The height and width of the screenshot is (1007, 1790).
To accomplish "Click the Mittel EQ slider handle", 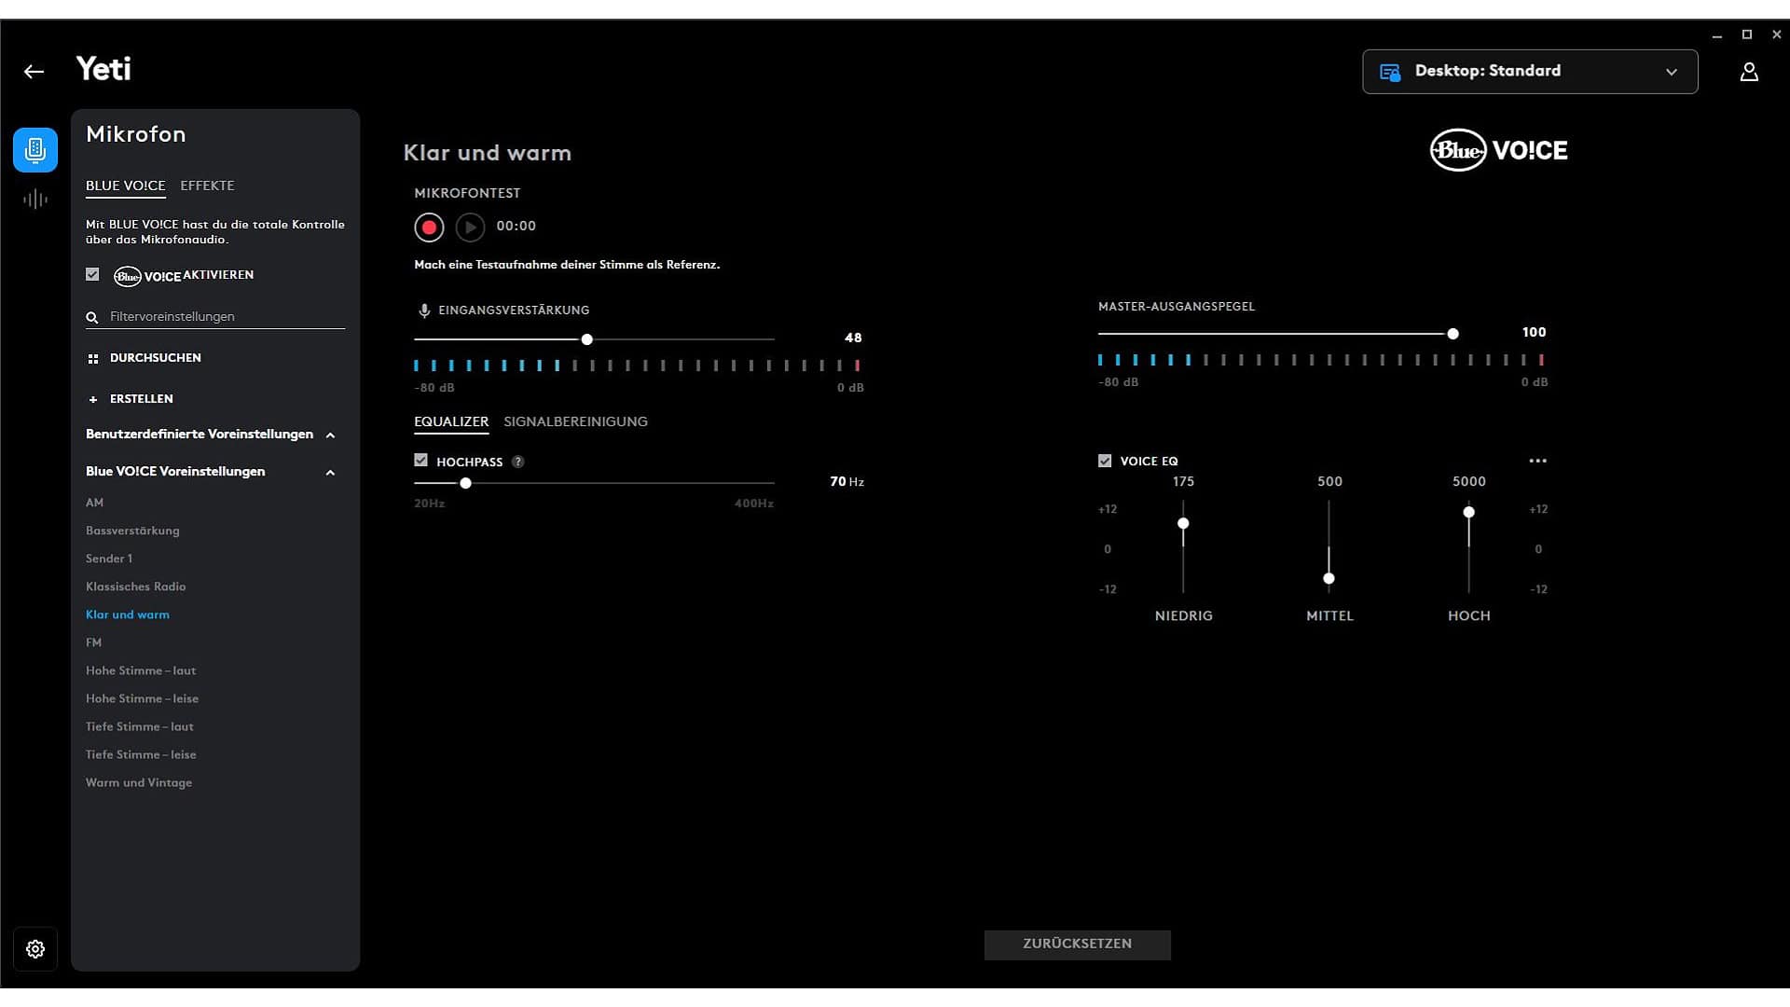I will coord(1329,578).
